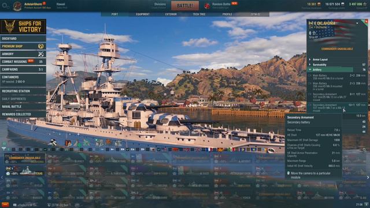
Task: Open the Divisions button
Action: (160, 6)
